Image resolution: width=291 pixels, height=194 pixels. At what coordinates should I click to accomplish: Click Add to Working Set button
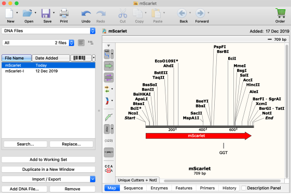click(48, 159)
